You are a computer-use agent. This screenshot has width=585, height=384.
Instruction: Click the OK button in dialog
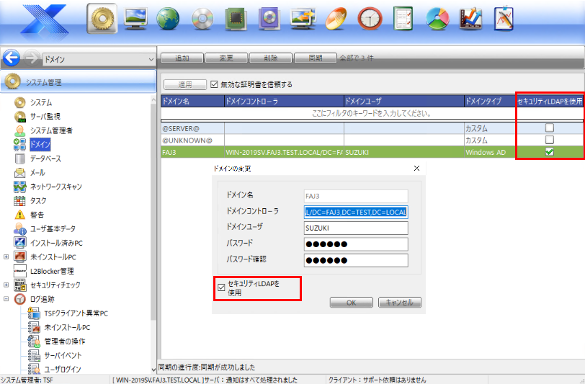pos(351,303)
